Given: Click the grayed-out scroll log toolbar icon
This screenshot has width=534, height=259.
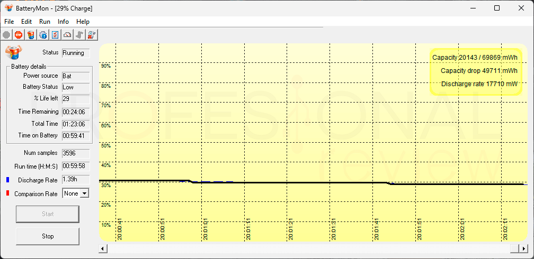Looking at the screenshot, I should point(79,35).
